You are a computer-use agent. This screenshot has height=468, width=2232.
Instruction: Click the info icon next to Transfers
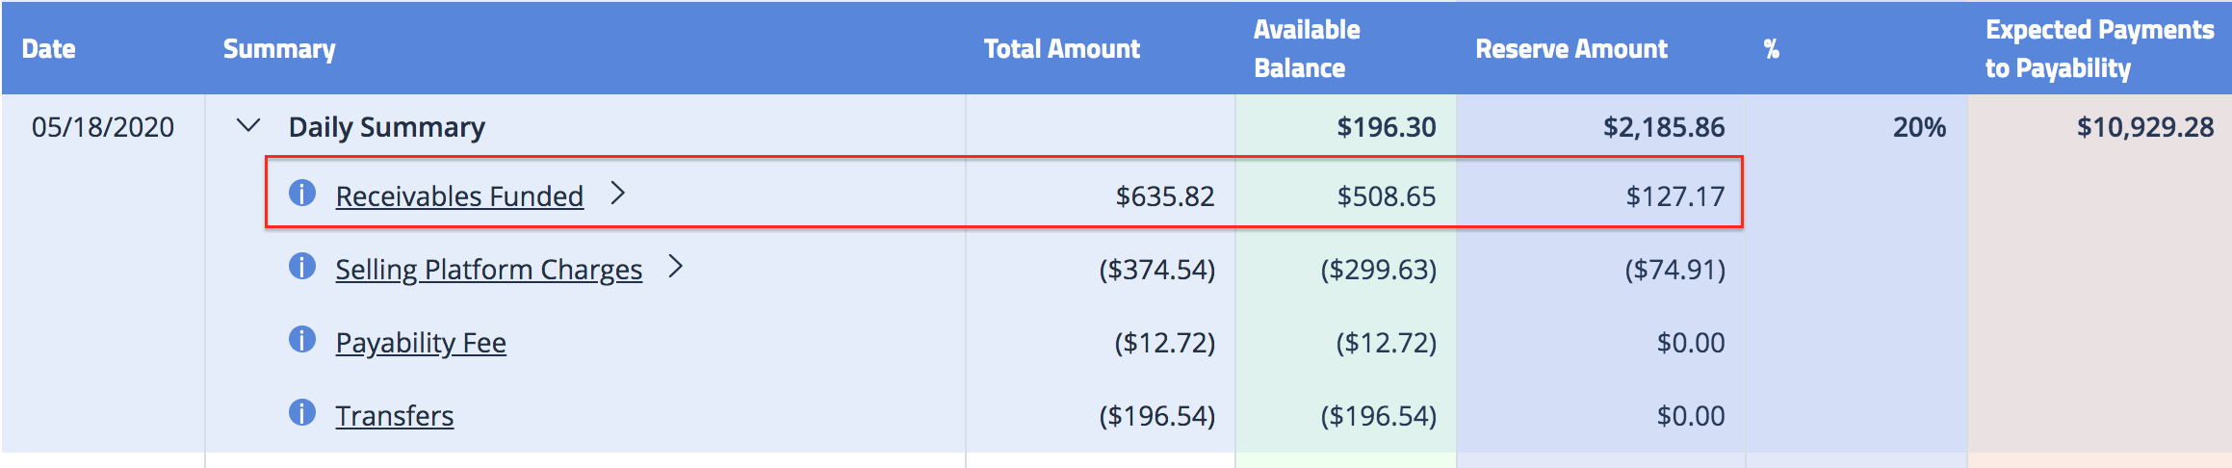click(x=302, y=412)
